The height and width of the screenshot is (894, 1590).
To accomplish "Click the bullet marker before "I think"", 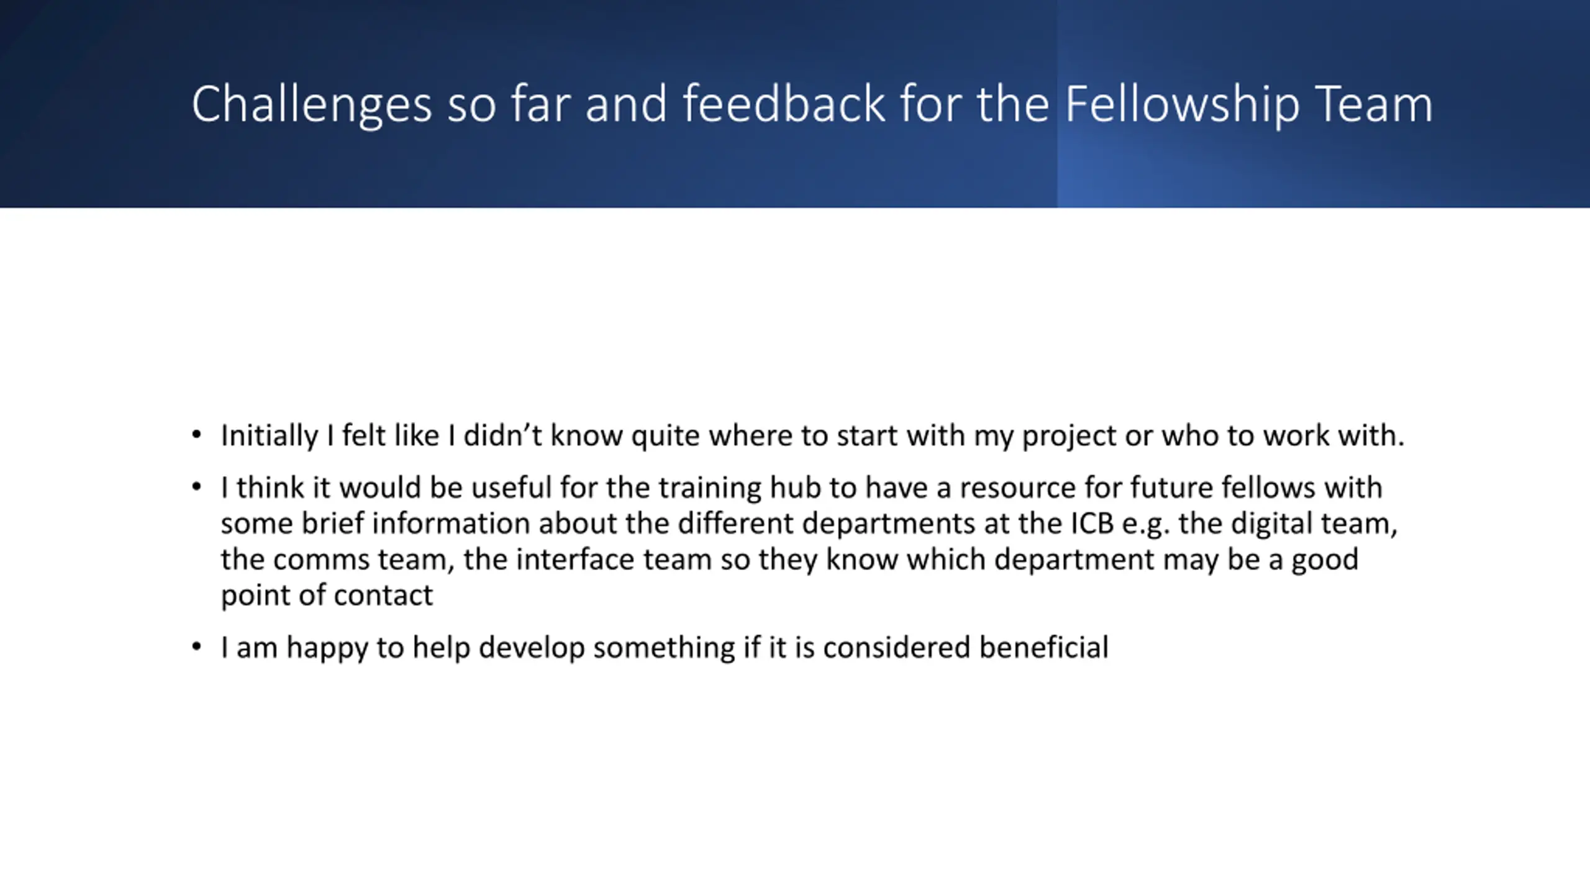I will coord(197,487).
